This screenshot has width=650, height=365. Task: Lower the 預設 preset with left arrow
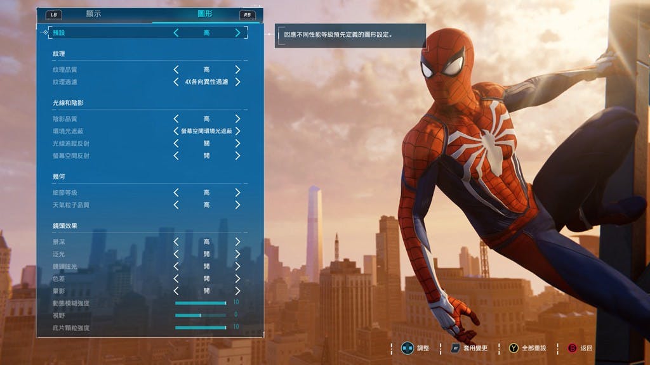[176, 33]
